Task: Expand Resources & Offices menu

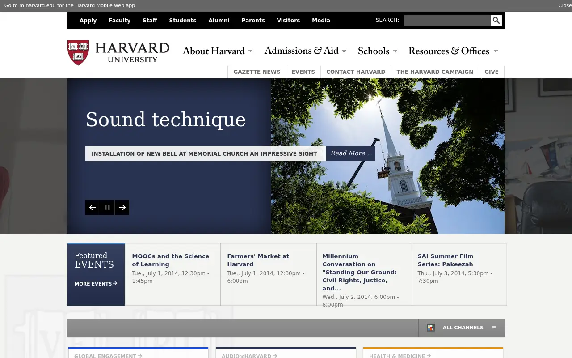Action: click(x=453, y=51)
